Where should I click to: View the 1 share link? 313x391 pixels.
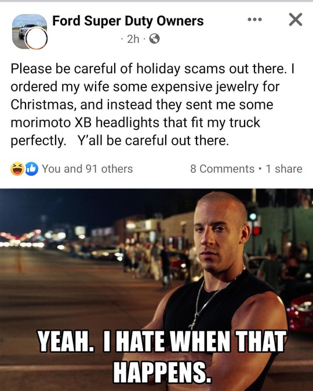pos(284,169)
